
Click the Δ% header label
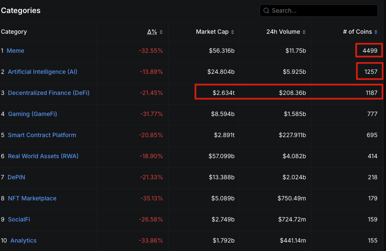coord(152,32)
